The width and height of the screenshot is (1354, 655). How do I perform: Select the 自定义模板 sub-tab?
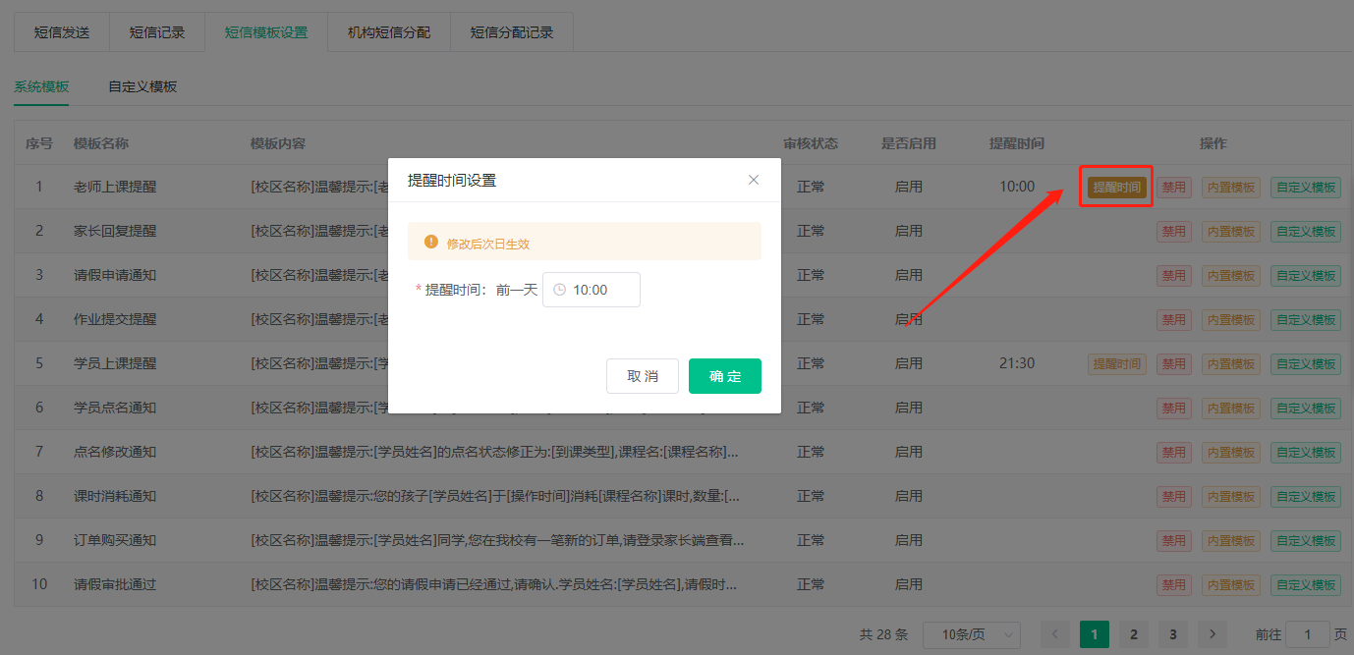point(142,86)
